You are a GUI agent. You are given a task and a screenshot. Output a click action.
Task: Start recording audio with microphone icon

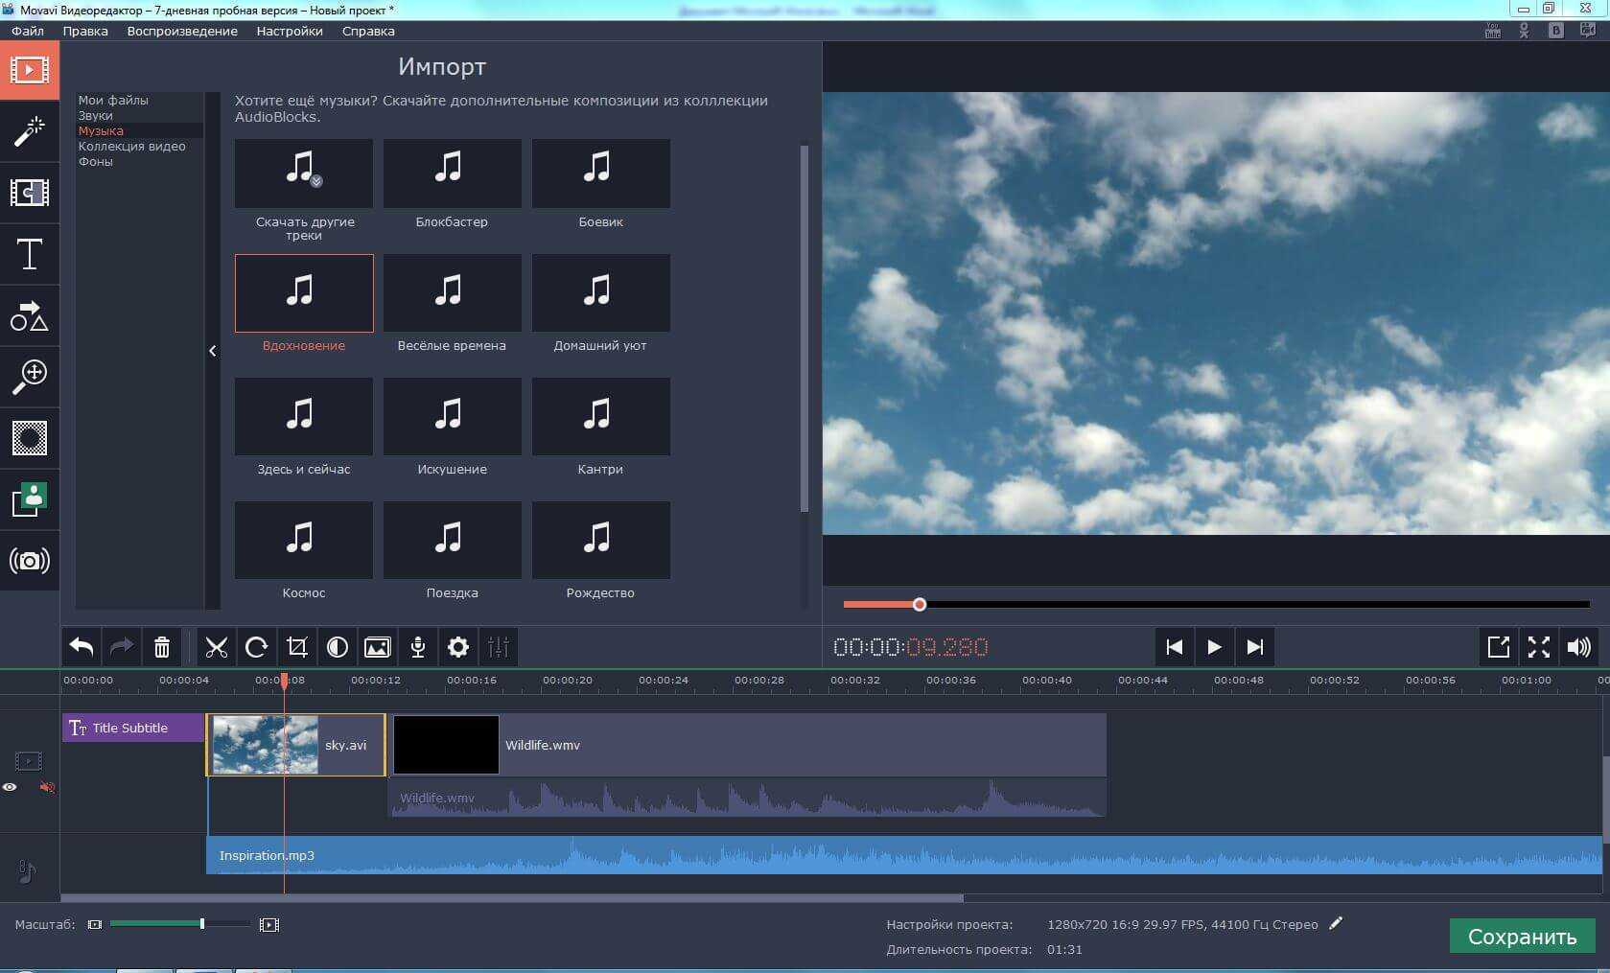click(x=418, y=647)
